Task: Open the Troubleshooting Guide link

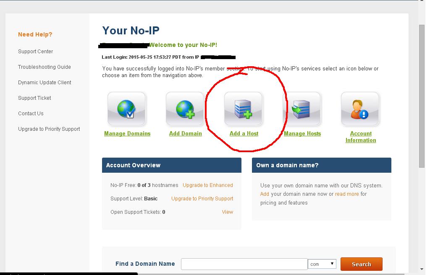Action: [x=45, y=67]
